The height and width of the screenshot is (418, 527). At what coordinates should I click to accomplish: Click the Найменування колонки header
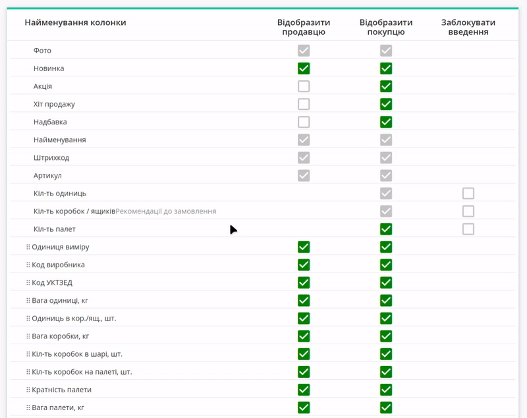(75, 22)
